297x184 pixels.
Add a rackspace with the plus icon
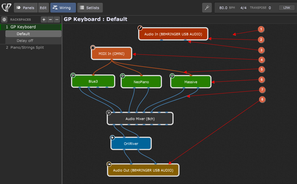pos(44,20)
